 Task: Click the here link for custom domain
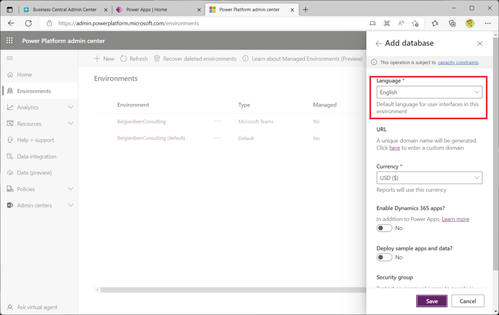(395, 148)
